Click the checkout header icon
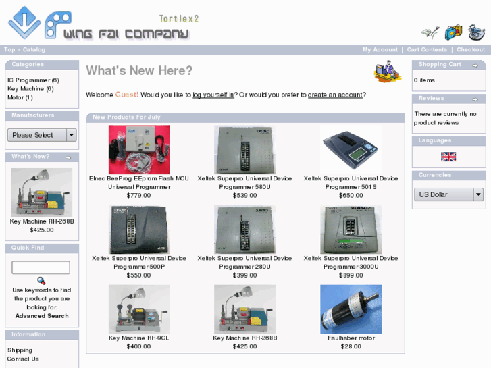491x368 pixels. (477, 32)
